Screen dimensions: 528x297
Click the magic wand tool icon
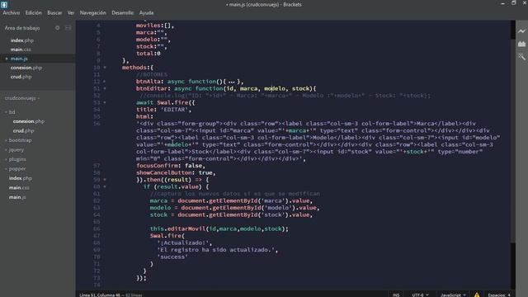(521, 57)
